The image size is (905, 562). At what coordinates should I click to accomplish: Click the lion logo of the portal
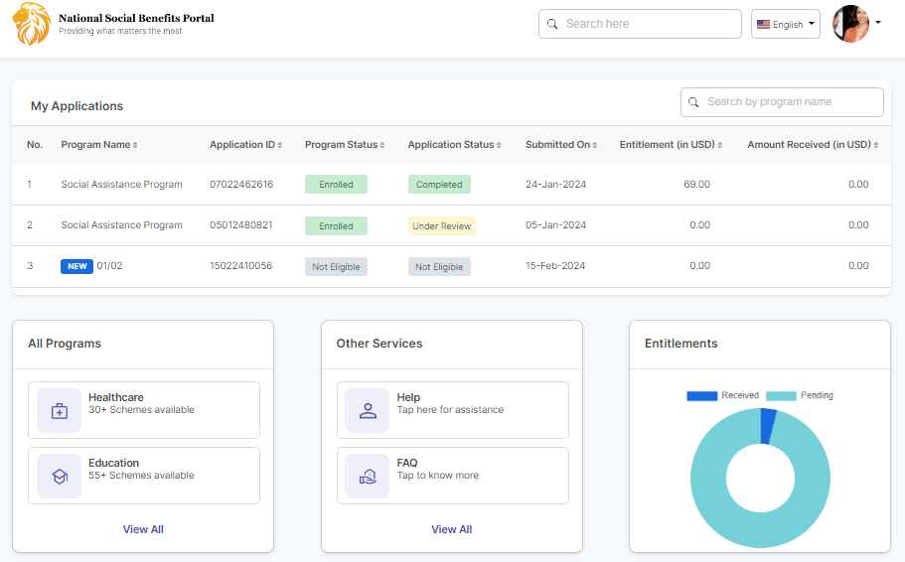[31, 25]
